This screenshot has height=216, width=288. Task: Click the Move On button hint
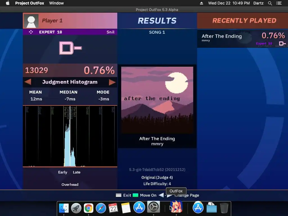coord(148,195)
